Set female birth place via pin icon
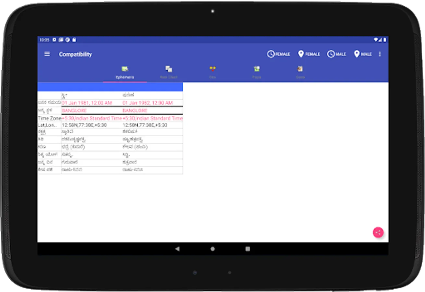This screenshot has width=425, height=292. 309,54
